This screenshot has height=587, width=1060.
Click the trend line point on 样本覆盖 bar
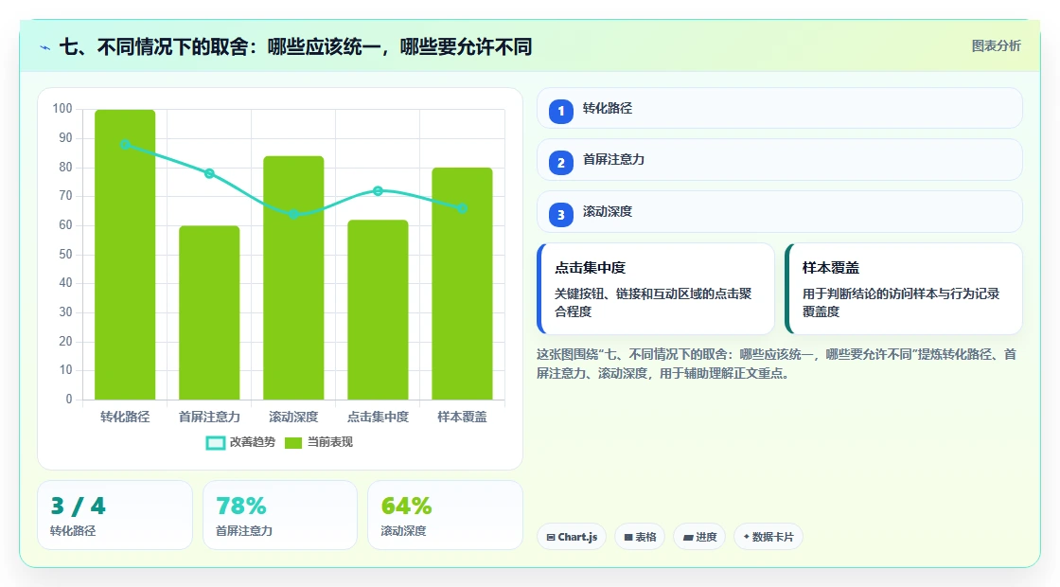point(463,208)
